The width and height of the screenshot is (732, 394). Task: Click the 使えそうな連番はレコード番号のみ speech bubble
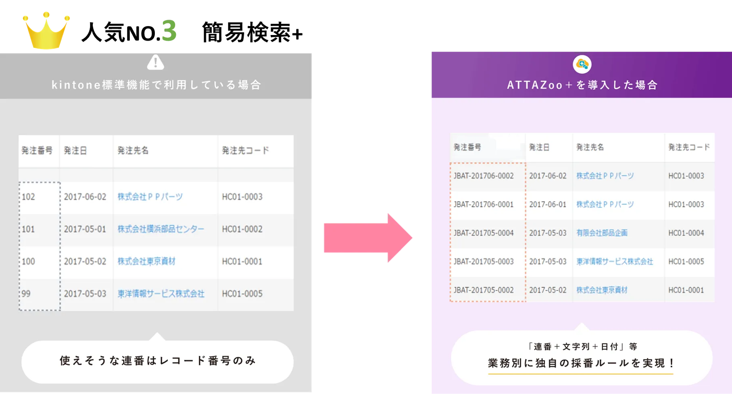coord(157,361)
